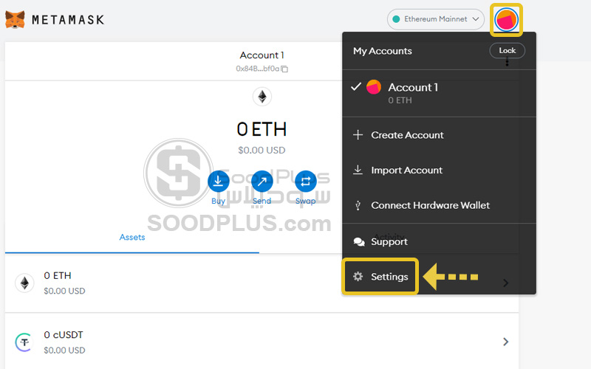Click the gear icon next to Settings
This screenshot has height=369, width=591.
tap(358, 276)
